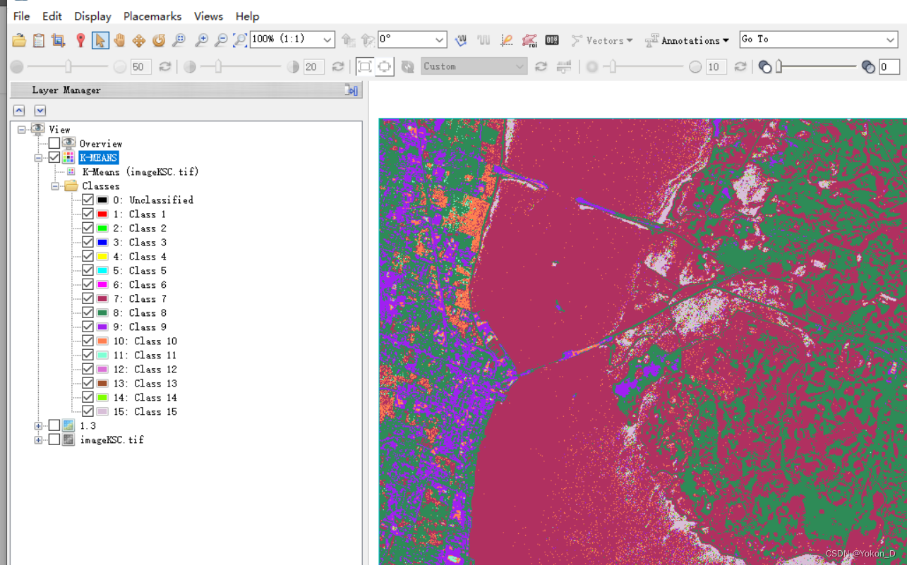
Task: Zoom in with the plus magnifier
Action: pyautogui.click(x=202, y=40)
